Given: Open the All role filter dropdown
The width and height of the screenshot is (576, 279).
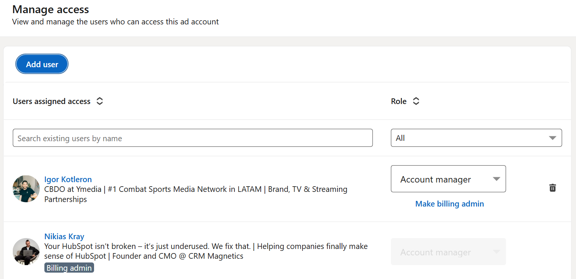Looking at the screenshot, I should pos(476,138).
